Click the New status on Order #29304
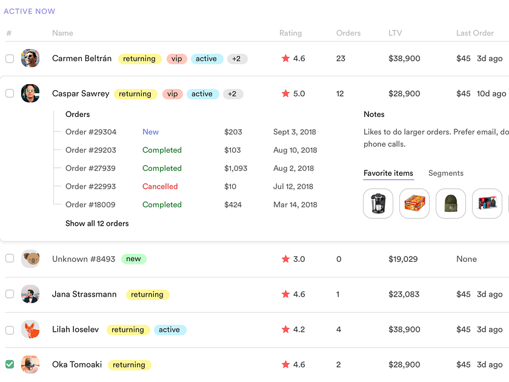 coord(150,132)
